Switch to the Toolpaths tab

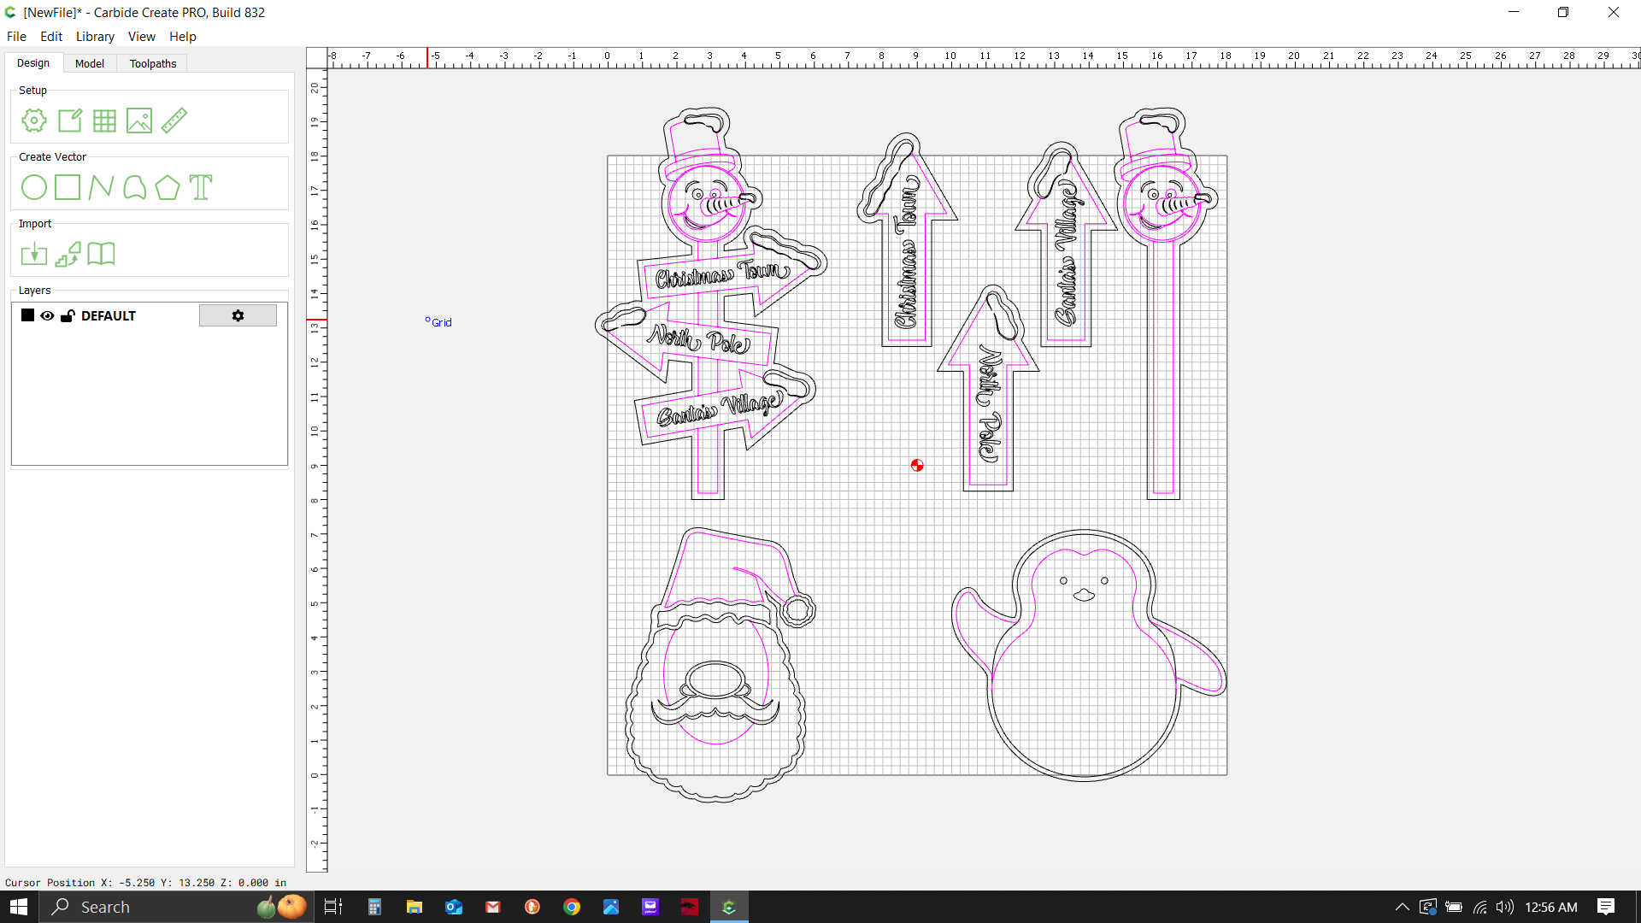(x=153, y=64)
